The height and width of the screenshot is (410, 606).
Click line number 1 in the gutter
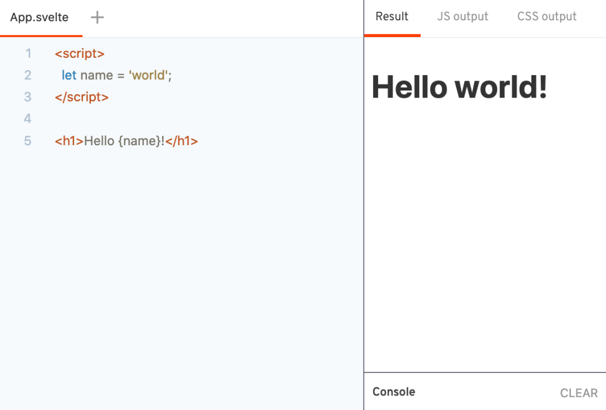tap(28, 54)
